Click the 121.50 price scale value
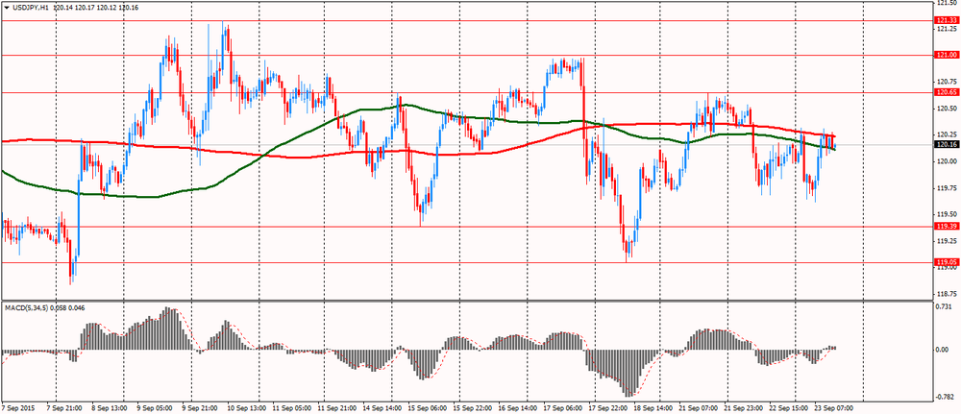 tap(947, 3)
